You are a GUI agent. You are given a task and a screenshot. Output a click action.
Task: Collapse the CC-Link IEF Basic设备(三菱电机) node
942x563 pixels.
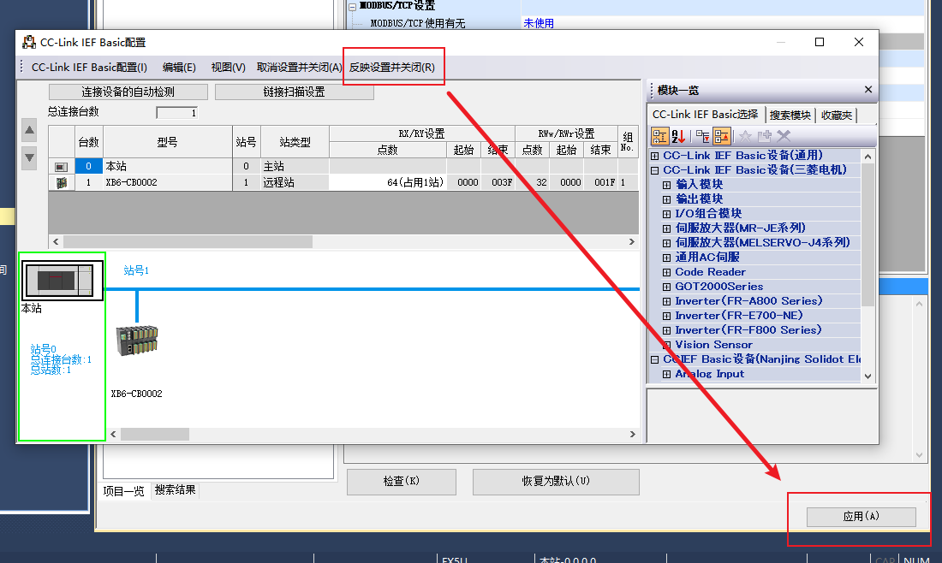[655, 170]
